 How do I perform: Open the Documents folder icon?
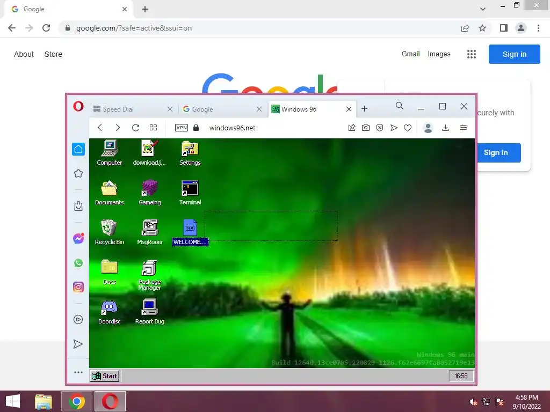[110, 193]
